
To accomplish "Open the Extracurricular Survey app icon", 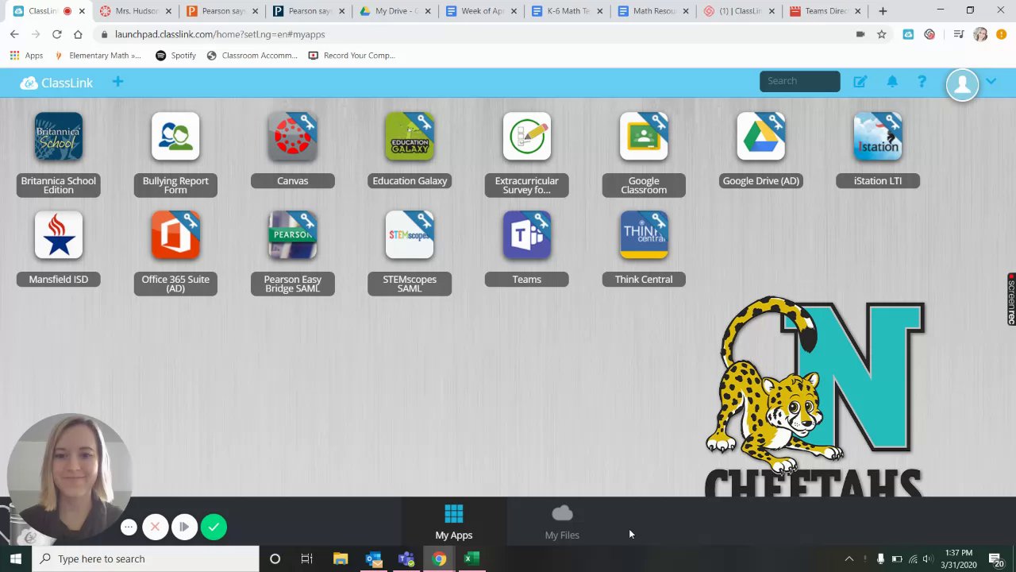I will [527, 137].
